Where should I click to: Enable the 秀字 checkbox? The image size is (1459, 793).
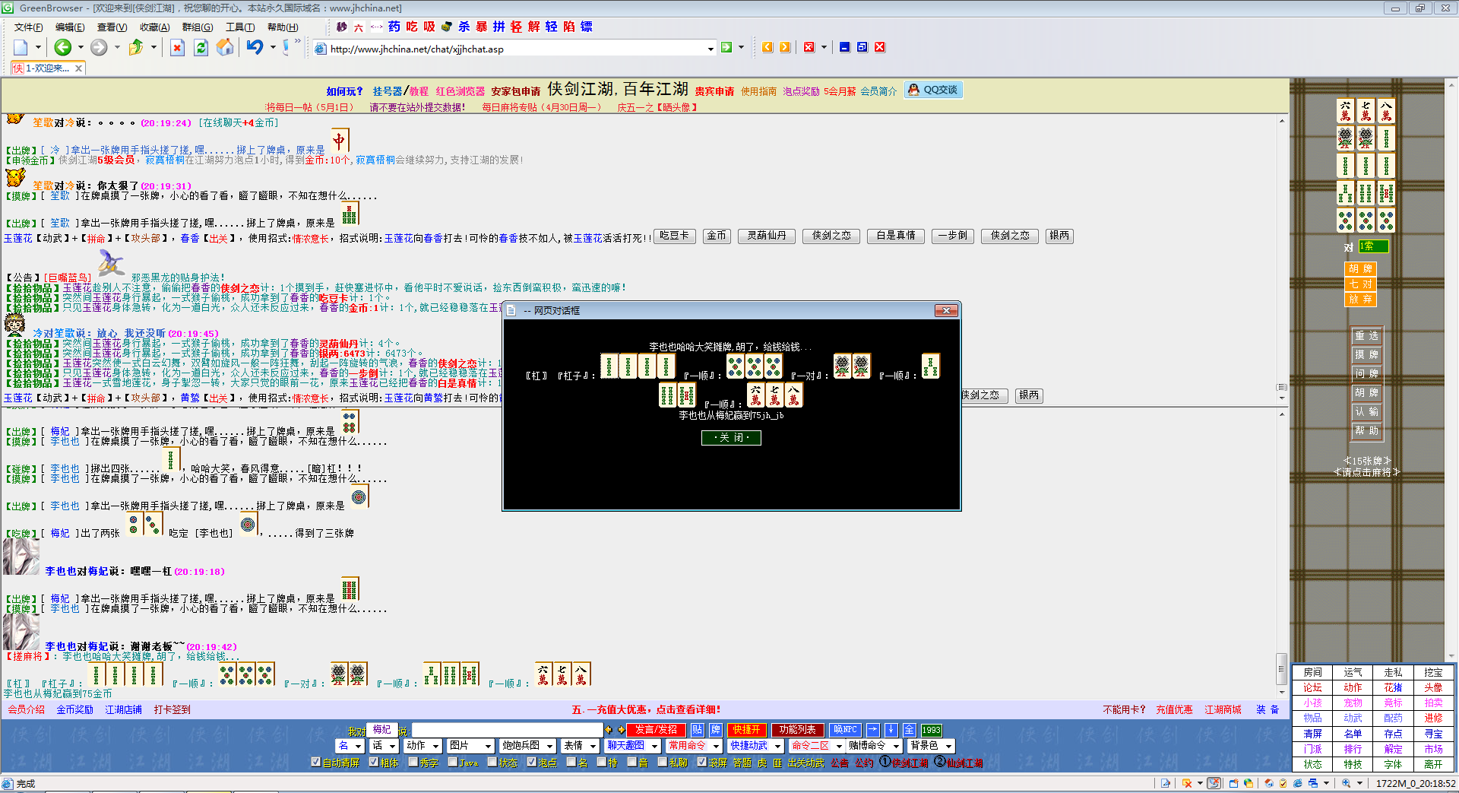pyautogui.click(x=413, y=762)
